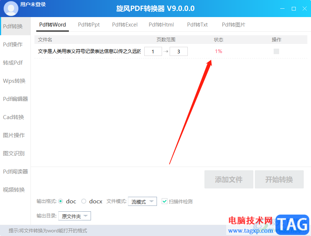The height and width of the screenshot is (236, 311).
Task: Click the 操作 column header
Action: point(276,40)
